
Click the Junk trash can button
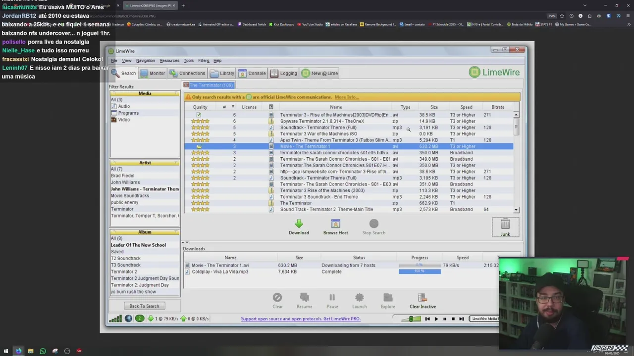[505, 227]
